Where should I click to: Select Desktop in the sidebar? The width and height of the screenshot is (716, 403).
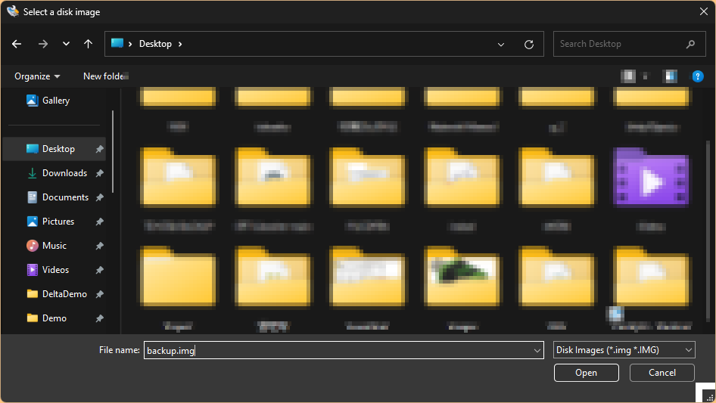[54, 149]
